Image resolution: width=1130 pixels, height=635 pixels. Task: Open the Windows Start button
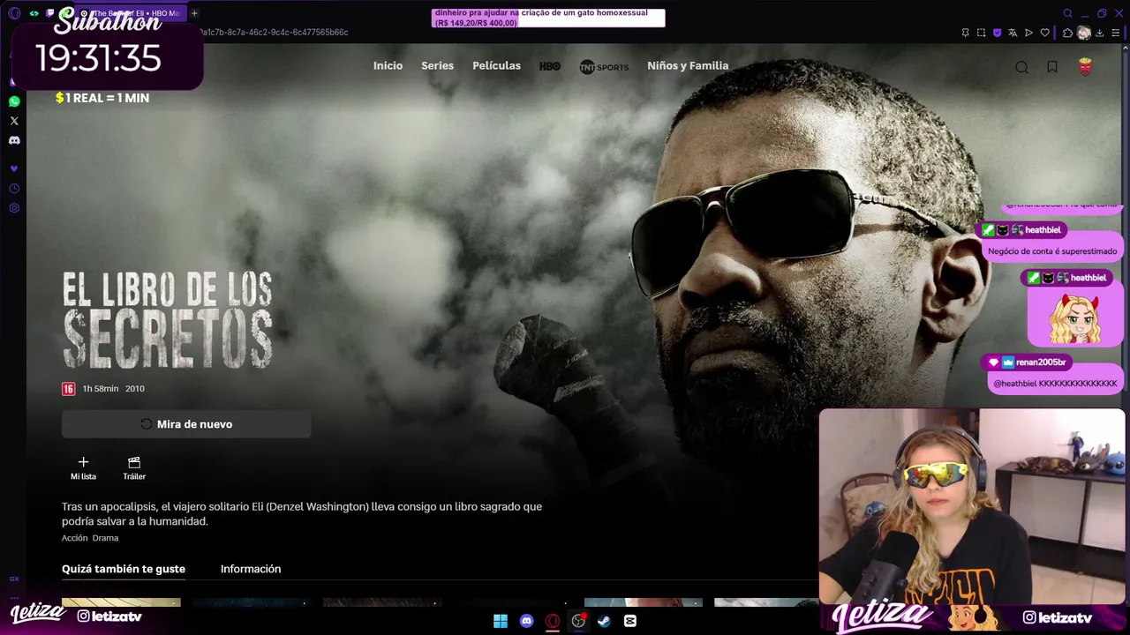click(x=501, y=621)
